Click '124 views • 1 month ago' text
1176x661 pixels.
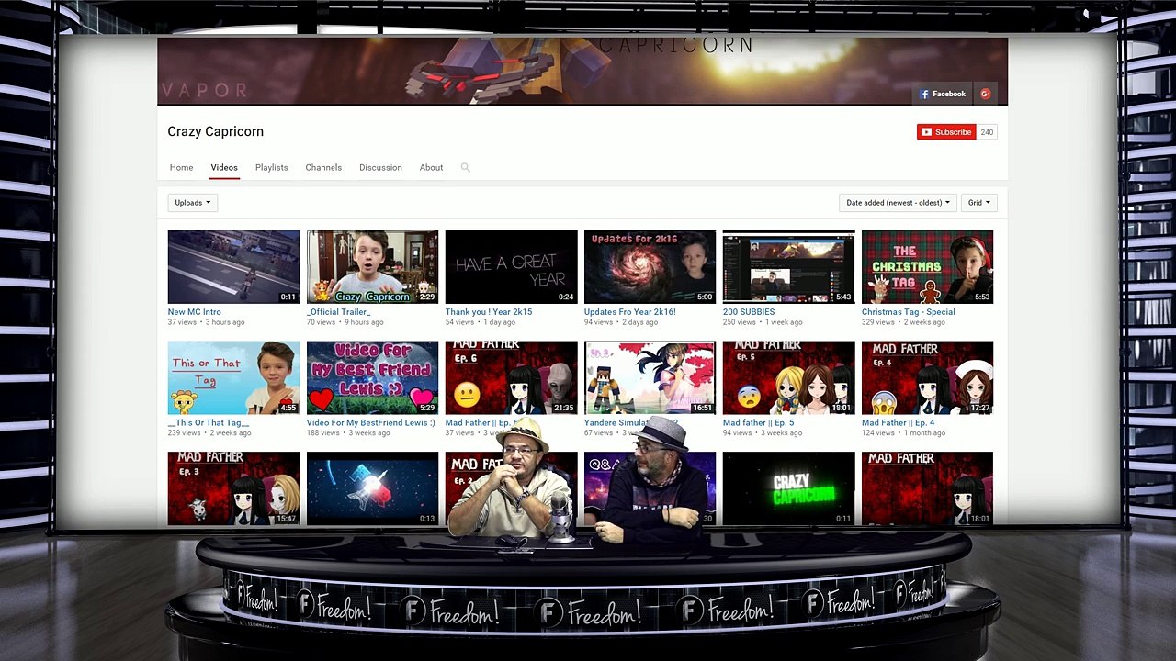(x=903, y=433)
